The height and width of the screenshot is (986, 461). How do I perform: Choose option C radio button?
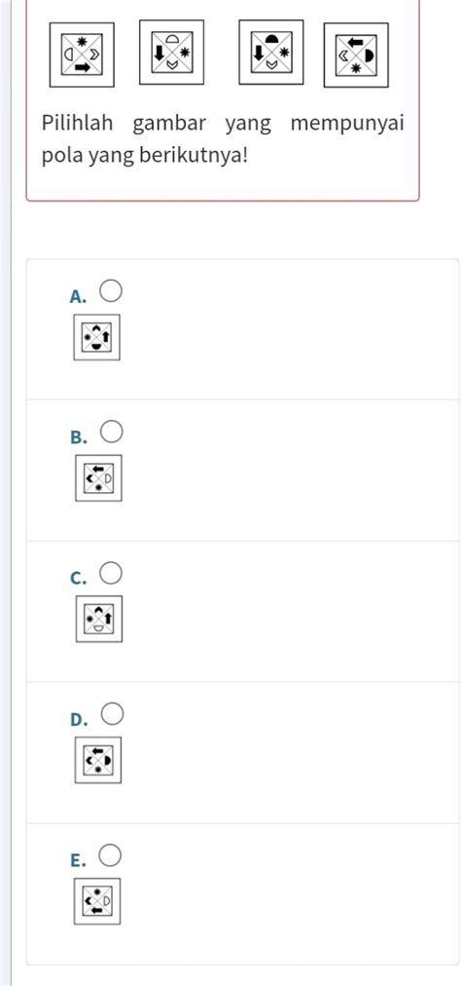112,573
